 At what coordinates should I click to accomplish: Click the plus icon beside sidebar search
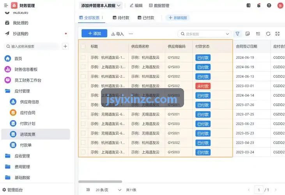click(65, 46)
